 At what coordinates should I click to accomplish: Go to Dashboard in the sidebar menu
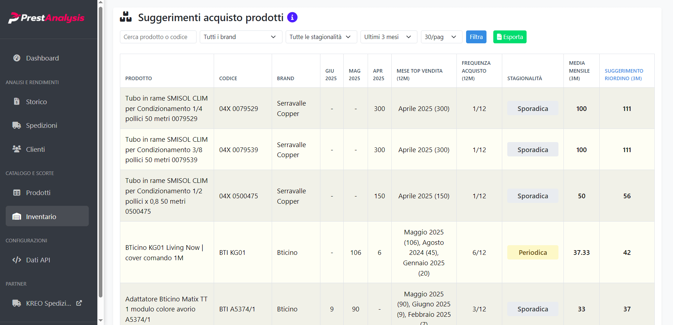pyautogui.click(x=42, y=58)
